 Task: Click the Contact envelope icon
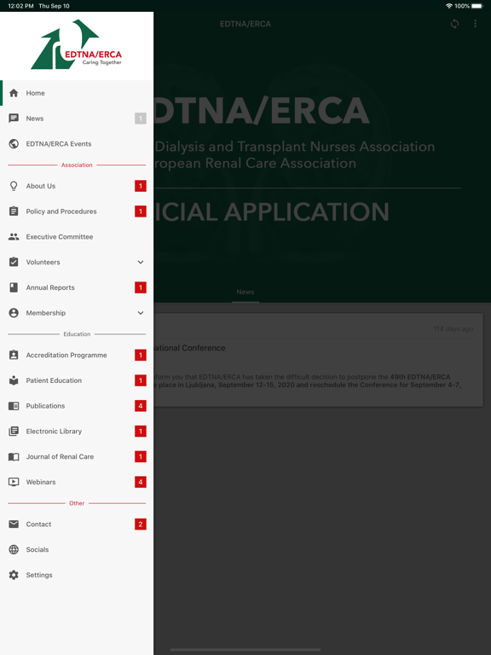(x=14, y=524)
